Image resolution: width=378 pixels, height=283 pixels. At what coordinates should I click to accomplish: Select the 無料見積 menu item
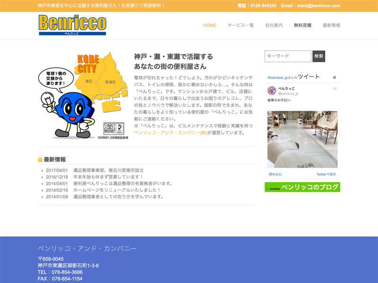[302, 25]
